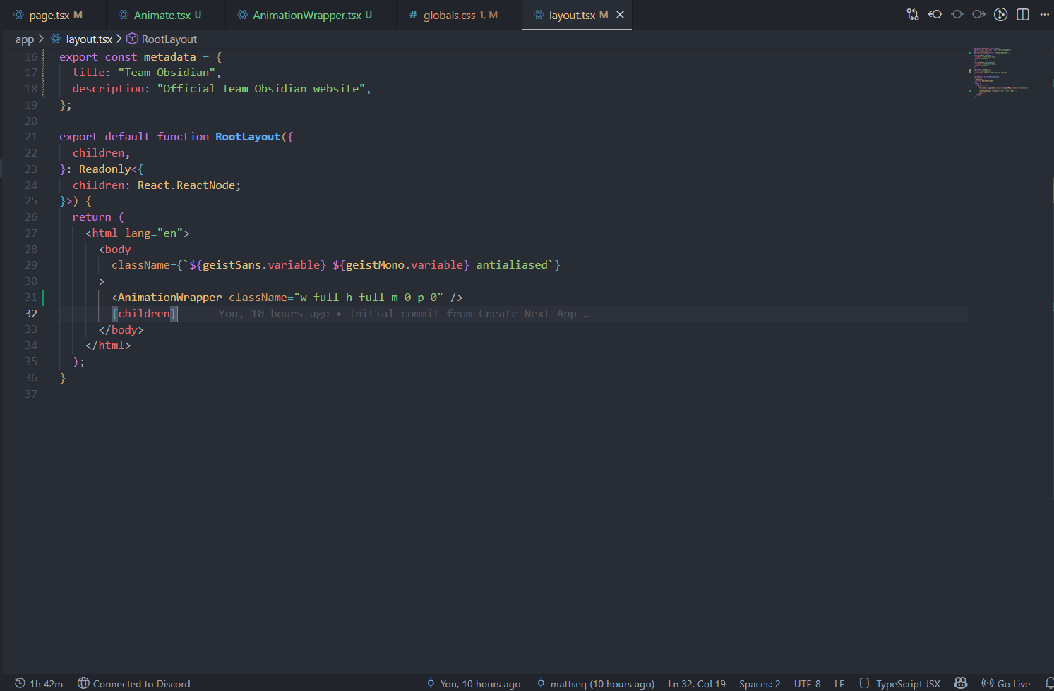Screen dimensions: 1054x691
Task: Change language mode from TypeScript JSX
Action: (x=907, y=683)
